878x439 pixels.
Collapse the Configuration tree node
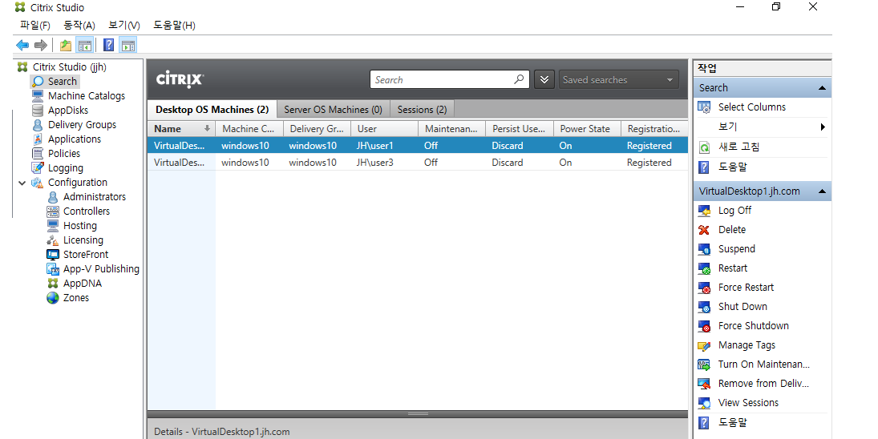pos(22,183)
